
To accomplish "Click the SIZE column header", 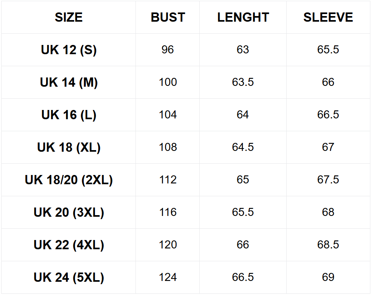I will coord(69,17).
